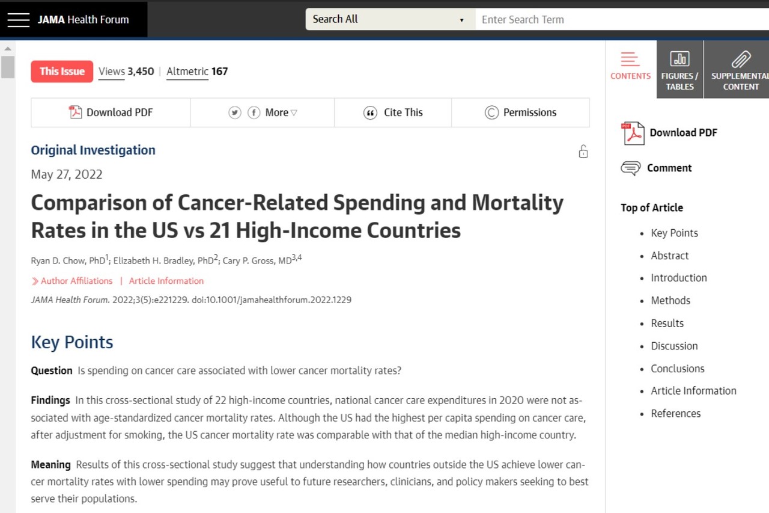The width and height of the screenshot is (769, 513).
Task: Open the Article Information link
Action: click(166, 281)
